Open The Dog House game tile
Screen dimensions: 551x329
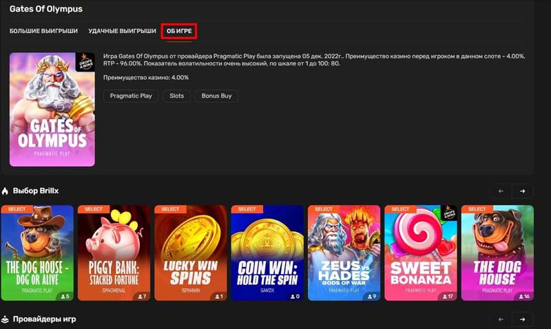tap(497, 252)
